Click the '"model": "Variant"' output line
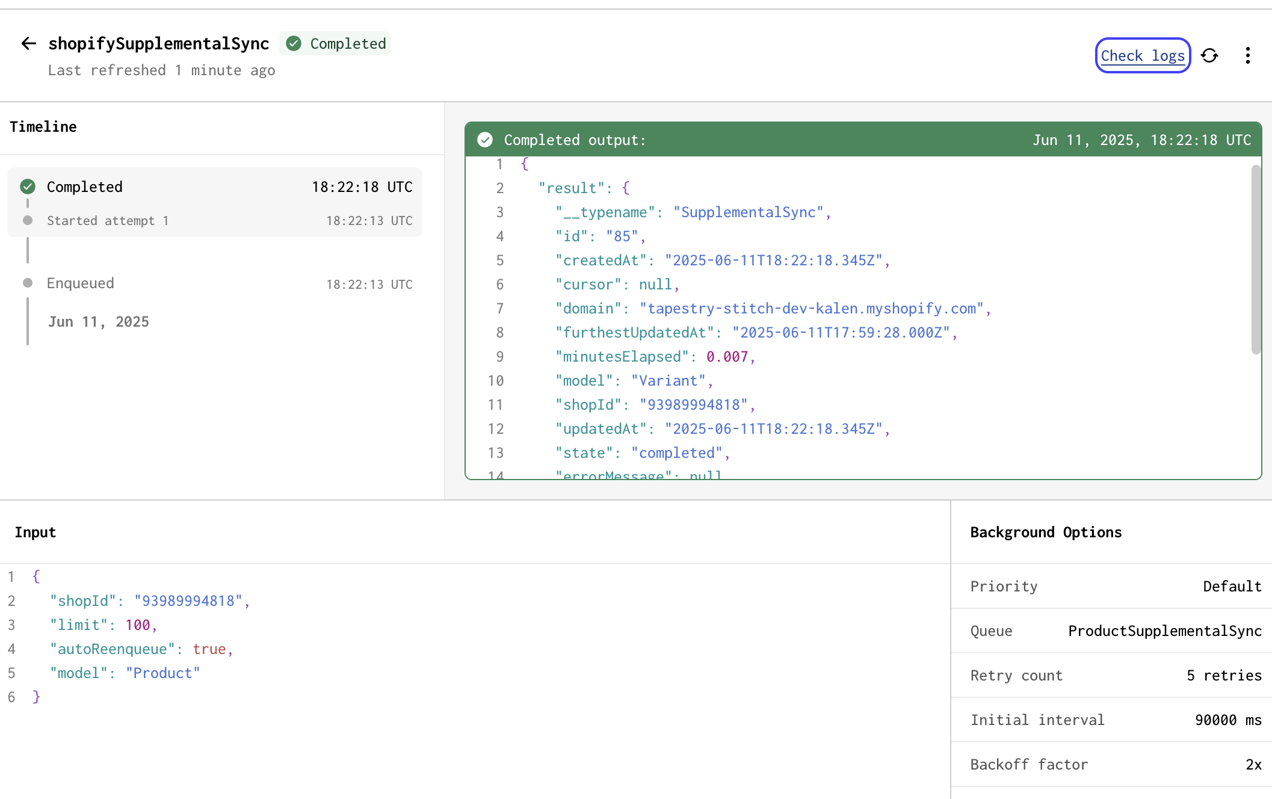The image size is (1272, 799). [x=634, y=381]
